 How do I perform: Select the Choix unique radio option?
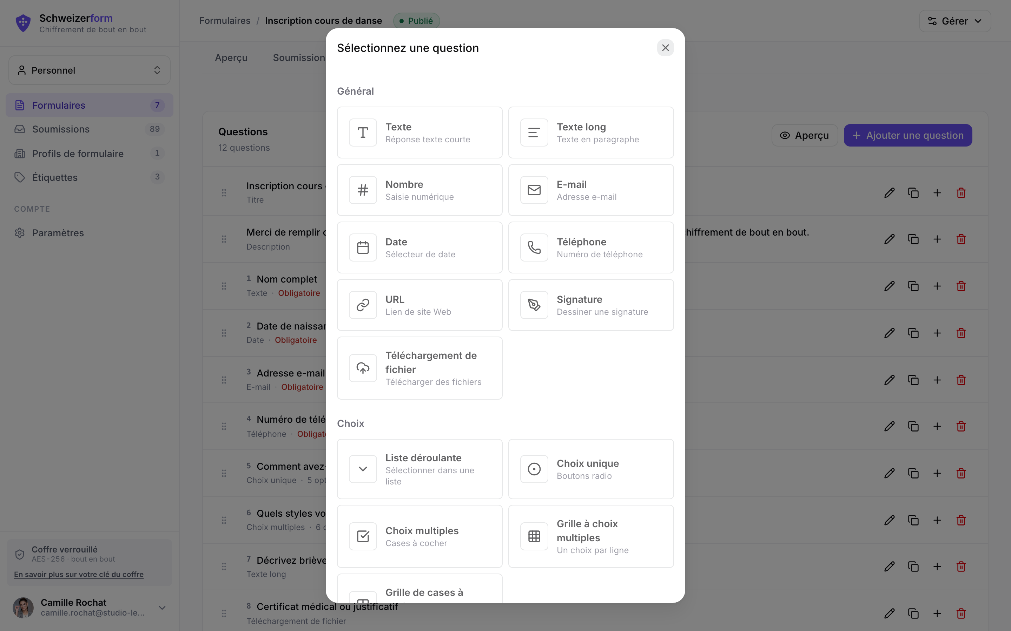591,469
